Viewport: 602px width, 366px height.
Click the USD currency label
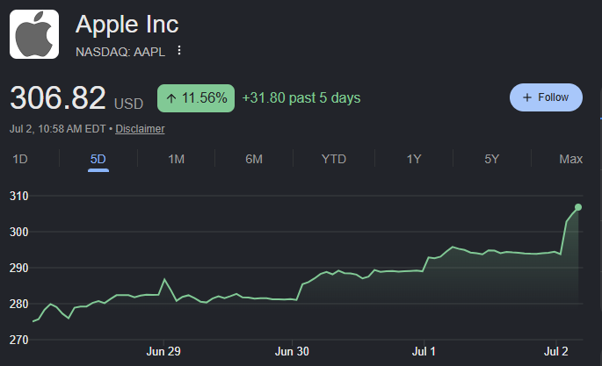coord(128,104)
